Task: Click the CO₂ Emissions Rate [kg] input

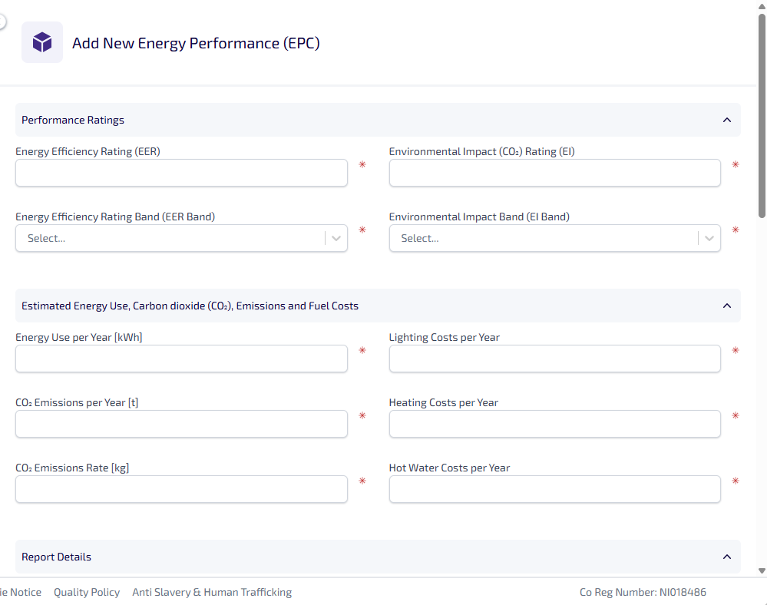Action: [181, 489]
